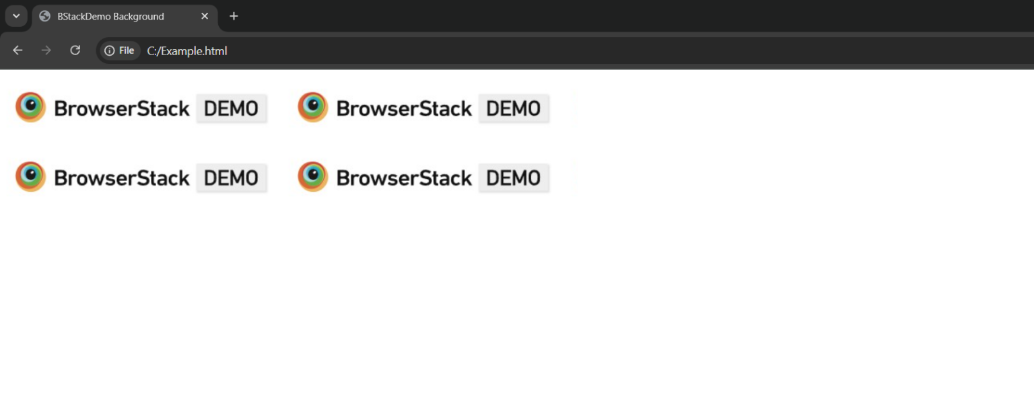Click the top-left BrowserStack wordmark link
The height and width of the screenshot is (409, 1034).
[x=123, y=108]
